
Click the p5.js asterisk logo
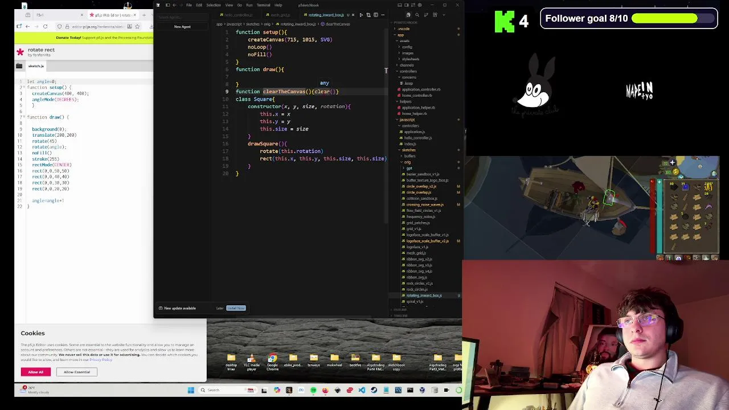click(21, 52)
